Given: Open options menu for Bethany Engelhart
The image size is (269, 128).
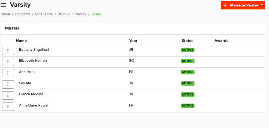Looking at the screenshot, I should (x=8, y=51).
